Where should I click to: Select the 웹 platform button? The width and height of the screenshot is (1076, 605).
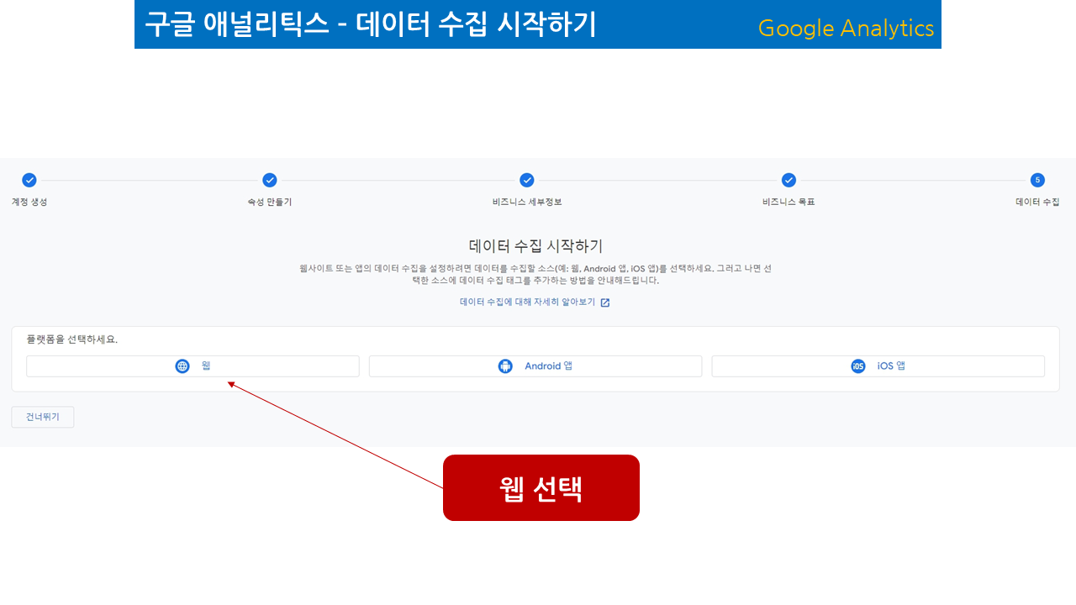193,366
